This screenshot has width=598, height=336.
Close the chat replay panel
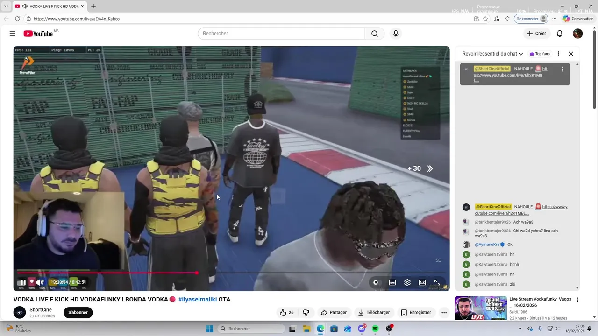(x=571, y=54)
